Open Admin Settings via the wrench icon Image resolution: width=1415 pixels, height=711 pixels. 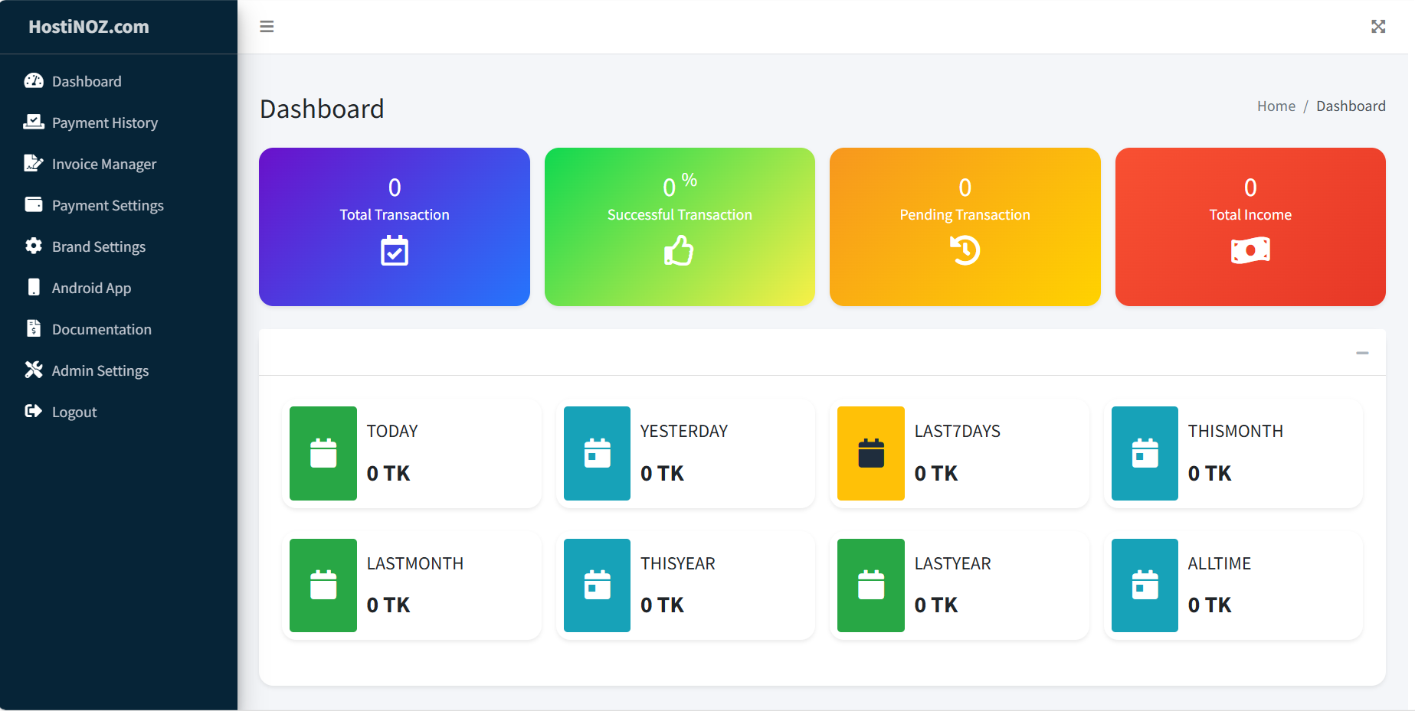34,370
